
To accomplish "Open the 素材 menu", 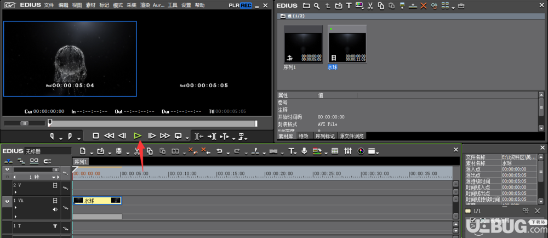I will [x=90, y=5].
